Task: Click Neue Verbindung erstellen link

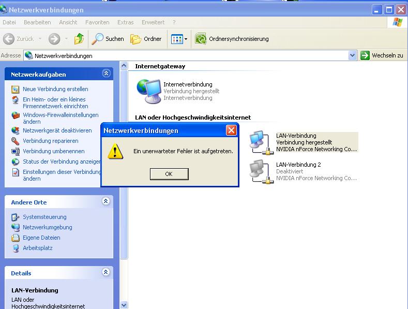Action: pos(55,89)
